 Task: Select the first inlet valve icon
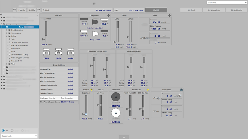tap(46, 52)
